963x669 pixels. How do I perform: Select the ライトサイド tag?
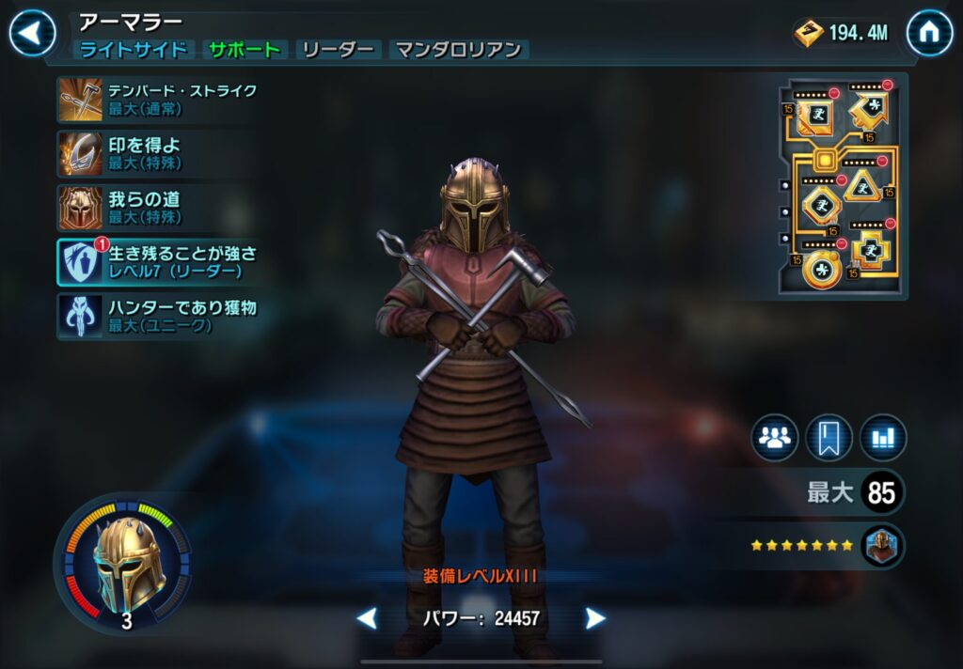tap(134, 50)
